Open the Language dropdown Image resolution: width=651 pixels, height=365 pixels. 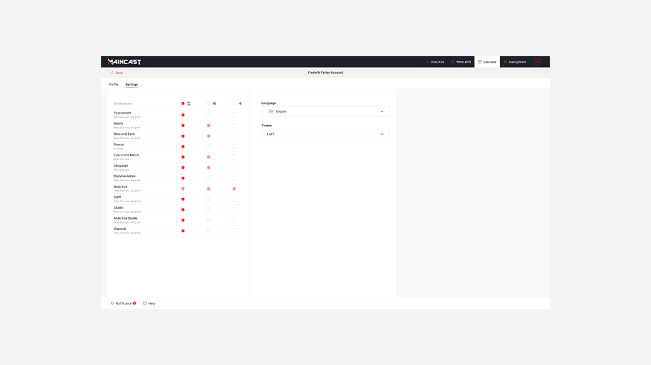pyautogui.click(x=325, y=112)
